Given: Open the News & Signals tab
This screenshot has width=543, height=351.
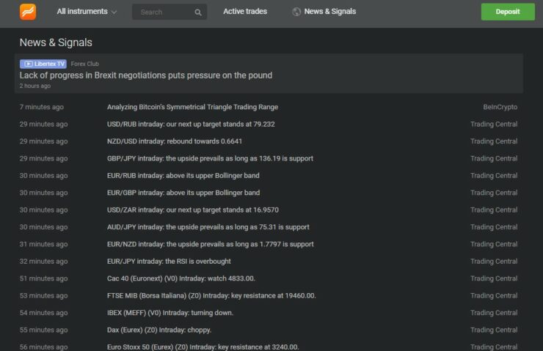Looking at the screenshot, I should click(x=329, y=12).
